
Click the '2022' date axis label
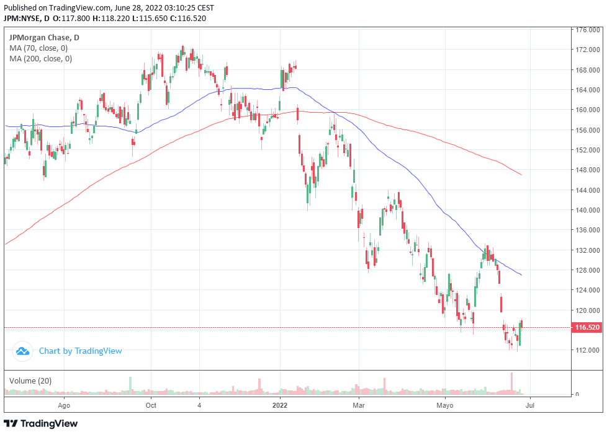[x=280, y=405]
